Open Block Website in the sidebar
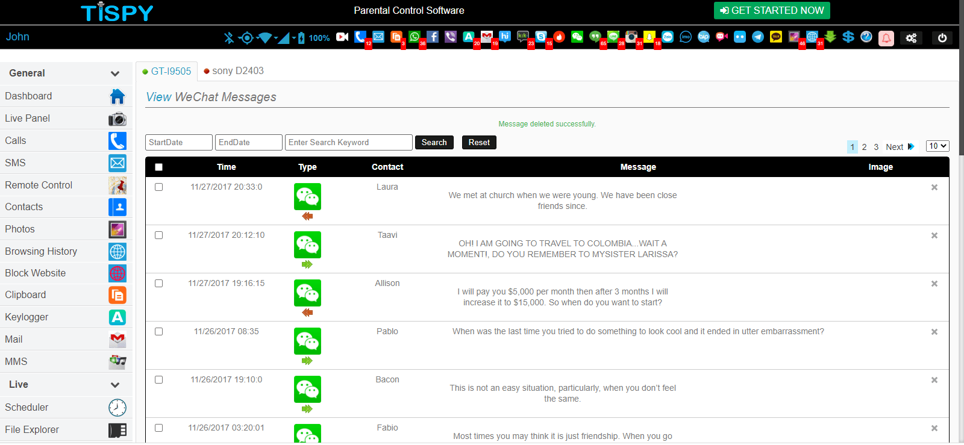The height and width of the screenshot is (445, 964). click(x=66, y=273)
